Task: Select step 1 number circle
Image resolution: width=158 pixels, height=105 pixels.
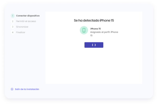Action: point(13,16)
